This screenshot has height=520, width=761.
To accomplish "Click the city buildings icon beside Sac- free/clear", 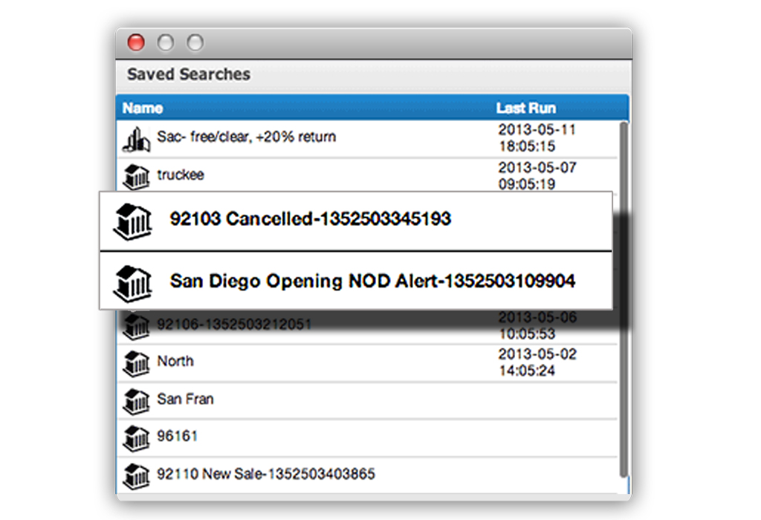I will click(x=135, y=138).
